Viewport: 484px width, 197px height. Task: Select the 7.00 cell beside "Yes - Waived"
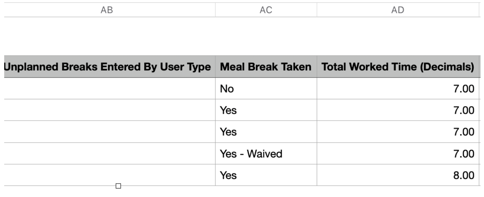398,154
